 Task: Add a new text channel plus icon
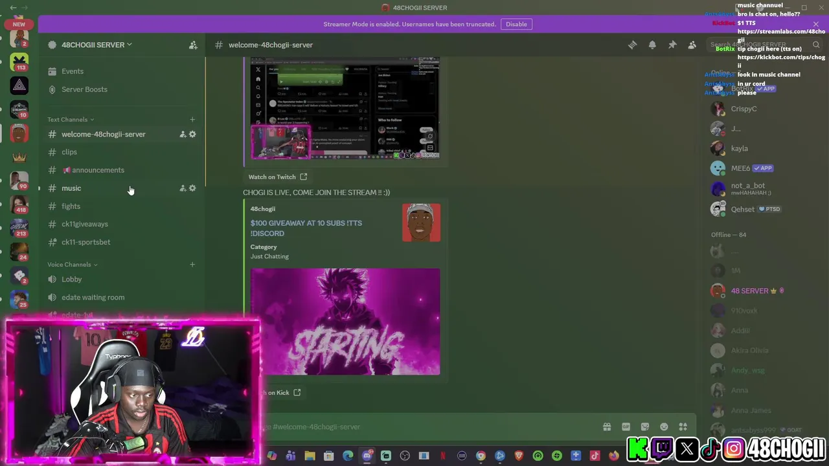tap(192, 119)
